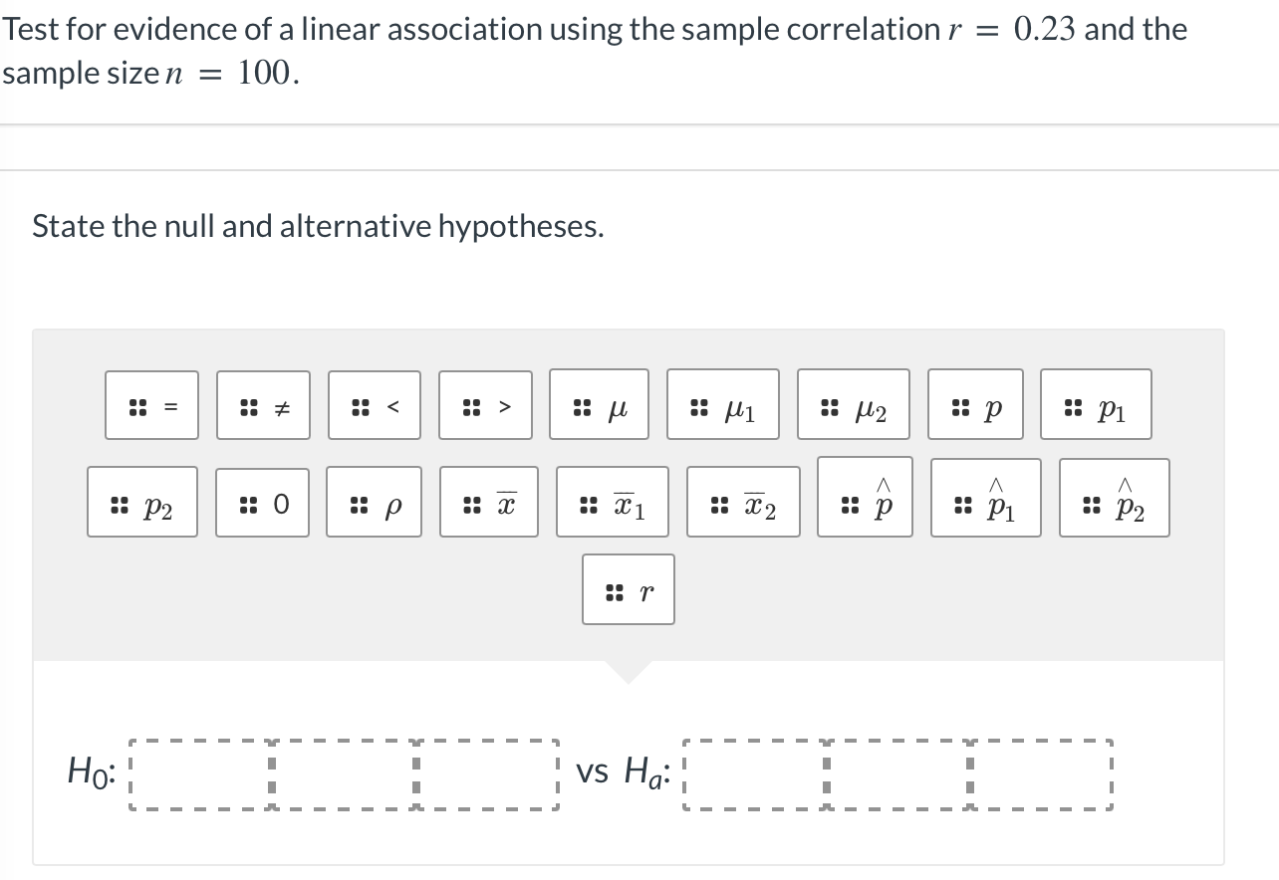Select the ρ (rho) tile
The width and height of the screenshot is (1279, 880).
pyautogui.click(x=374, y=499)
